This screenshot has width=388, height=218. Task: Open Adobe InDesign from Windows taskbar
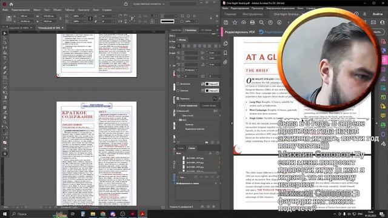point(132,214)
